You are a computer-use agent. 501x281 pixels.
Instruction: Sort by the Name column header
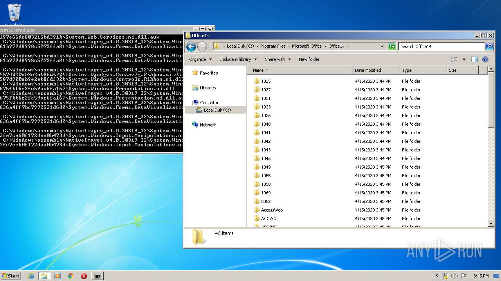pyautogui.click(x=300, y=70)
